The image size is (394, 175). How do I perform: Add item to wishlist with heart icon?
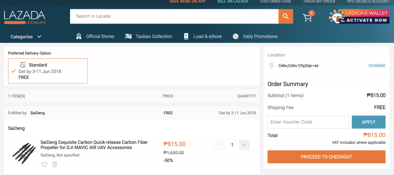tap(44, 165)
